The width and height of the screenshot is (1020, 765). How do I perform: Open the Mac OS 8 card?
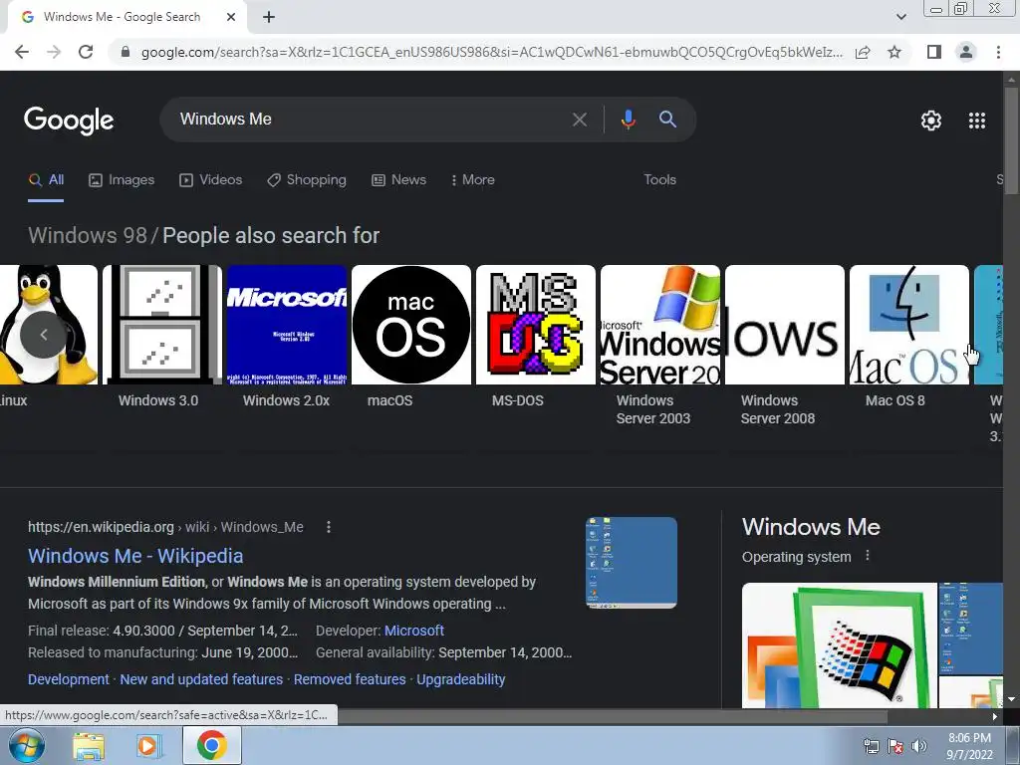tap(908, 337)
